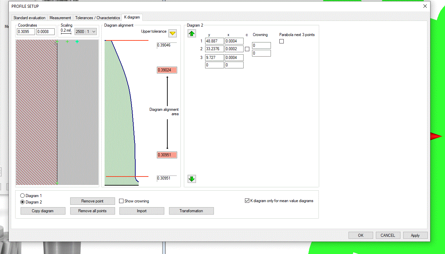This screenshot has height=254, width=445.
Task: Select the Diagram 1 radio button
Action: coord(23,196)
